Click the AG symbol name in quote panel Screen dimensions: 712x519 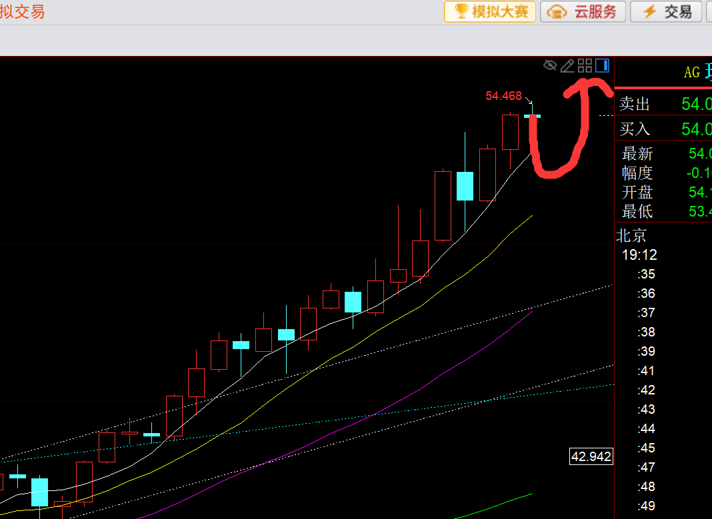(x=692, y=72)
